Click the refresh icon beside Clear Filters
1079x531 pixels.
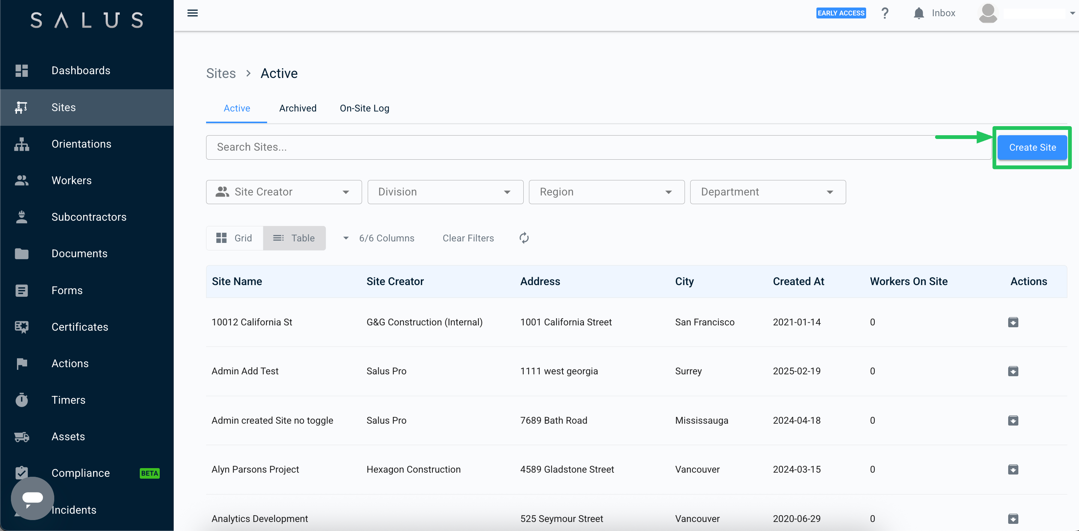click(x=524, y=238)
